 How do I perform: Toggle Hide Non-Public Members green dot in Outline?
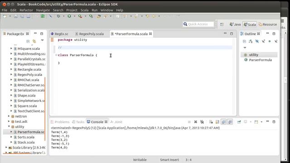point(270,41)
